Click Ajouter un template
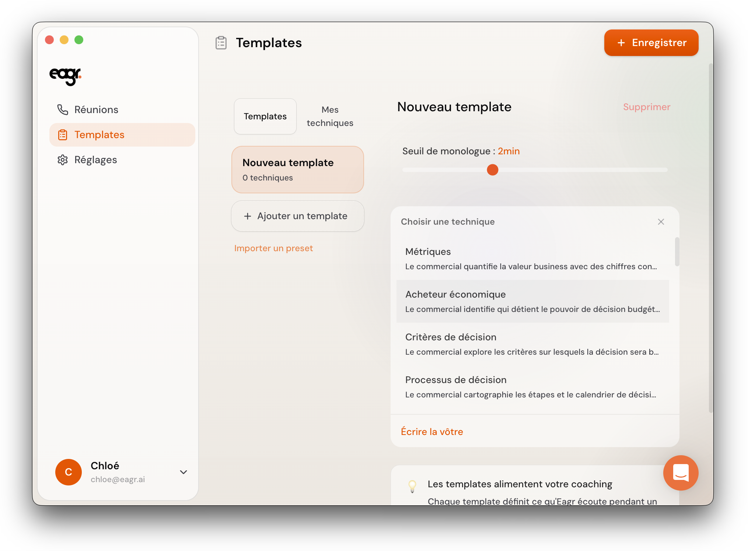 click(x=297, y=216)
